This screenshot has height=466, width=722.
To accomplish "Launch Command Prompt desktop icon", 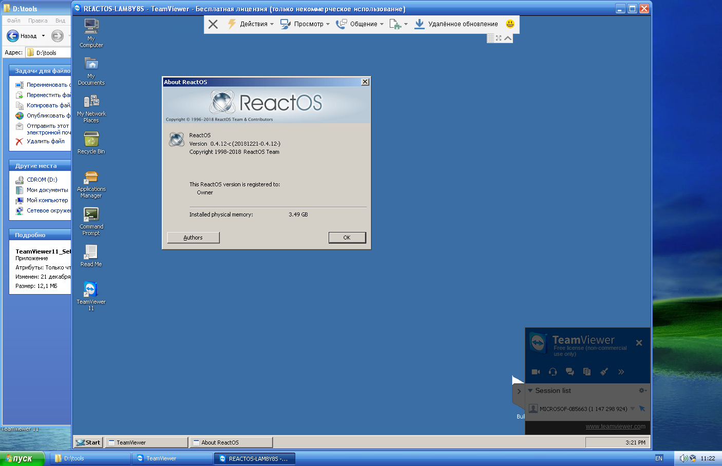I will [x=91, y=222].
